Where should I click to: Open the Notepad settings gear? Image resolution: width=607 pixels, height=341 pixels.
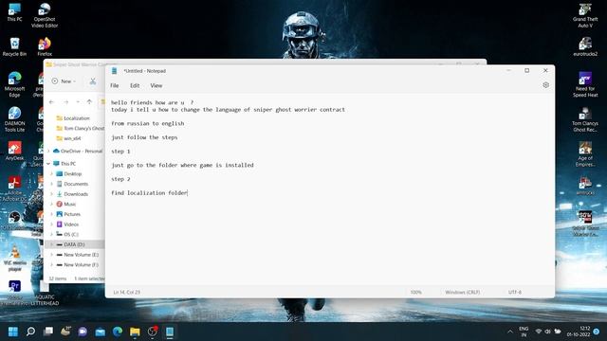545,85
